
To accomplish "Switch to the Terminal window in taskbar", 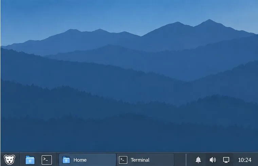I will pyautogui.click(x=145, y=160).
